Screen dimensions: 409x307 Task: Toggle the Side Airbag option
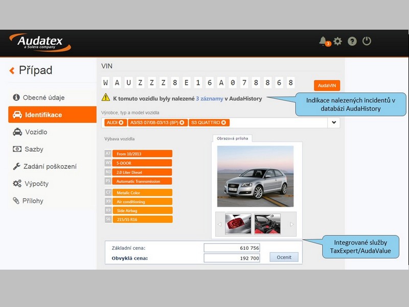pyautogui.click(x=142, y=210)
